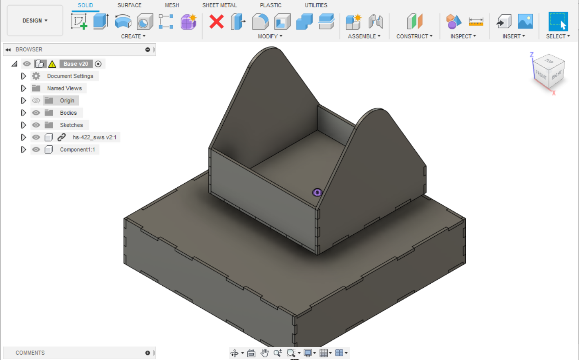Open the CONSTRUCT menu
This screenshot has width=579, height=360.
tap(414, 36)
